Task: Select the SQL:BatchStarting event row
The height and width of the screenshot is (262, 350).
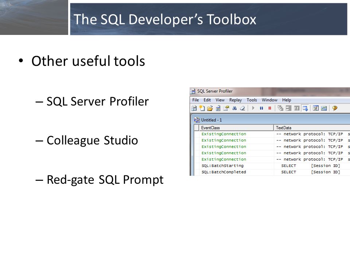Action: tap(272, 166)
